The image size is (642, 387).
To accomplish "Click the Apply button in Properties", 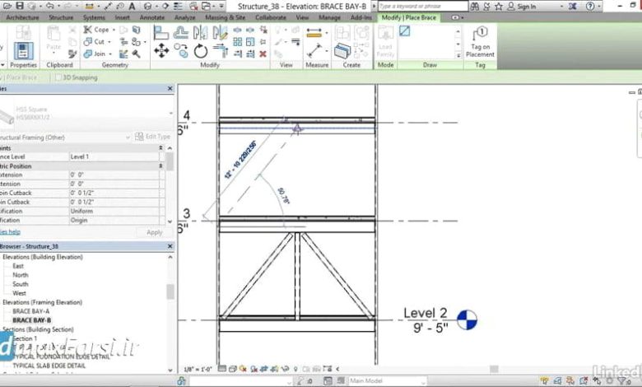I will (x=155, y=232).
